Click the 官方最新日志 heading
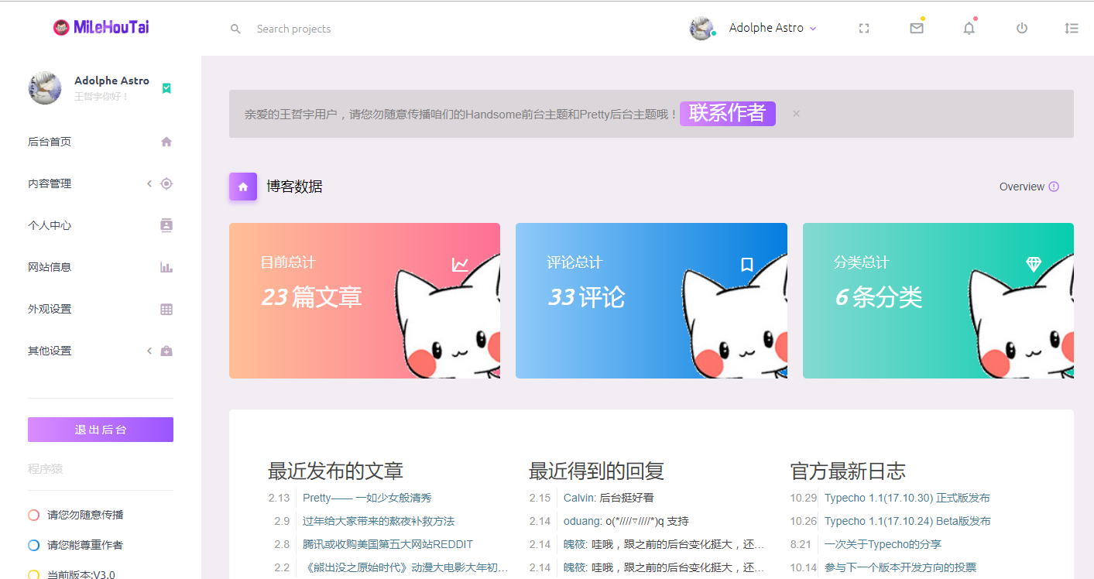Screen dimensions: 1094x579 tap(848, 471)
